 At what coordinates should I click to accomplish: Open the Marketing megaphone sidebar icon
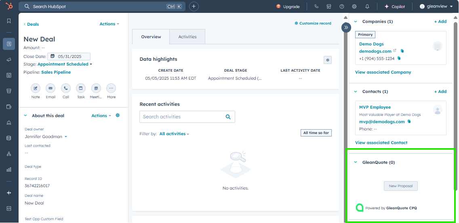pos(9,60)
